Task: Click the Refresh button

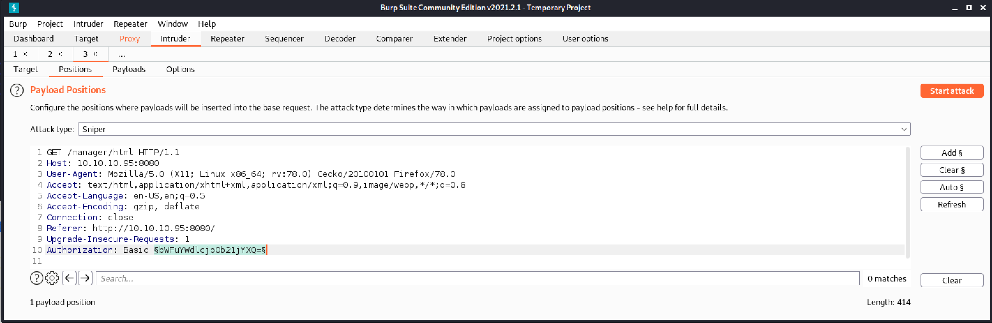Action: click(x=951, y=204)
